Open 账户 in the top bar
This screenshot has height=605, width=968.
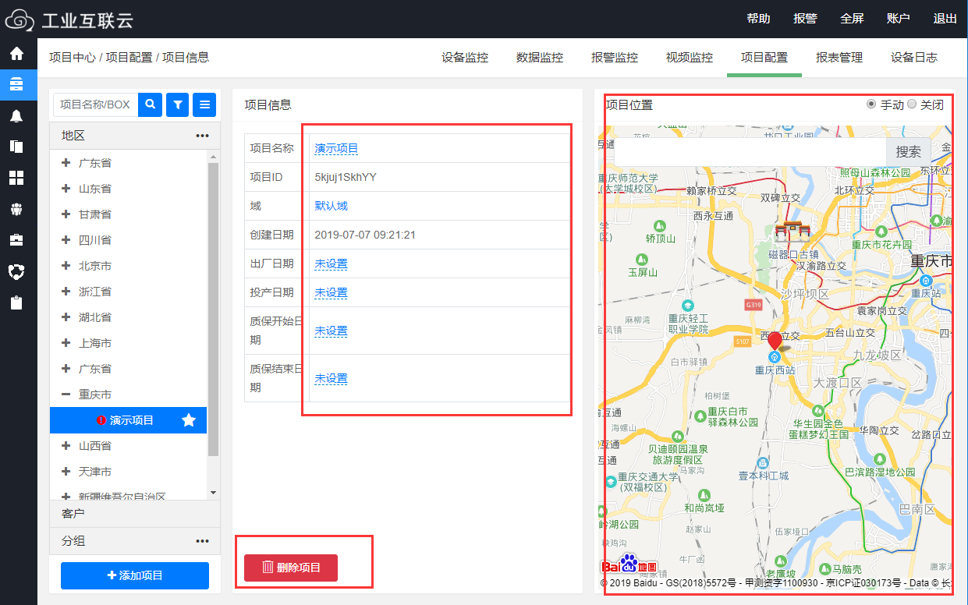point(899,19)
